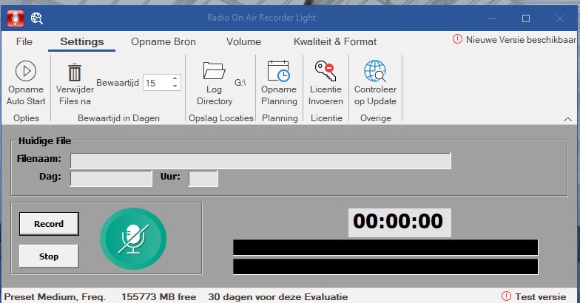580x303 pixels.
Task: Click the Verwijder Files na trash icon
Action: tap(75, 72)
